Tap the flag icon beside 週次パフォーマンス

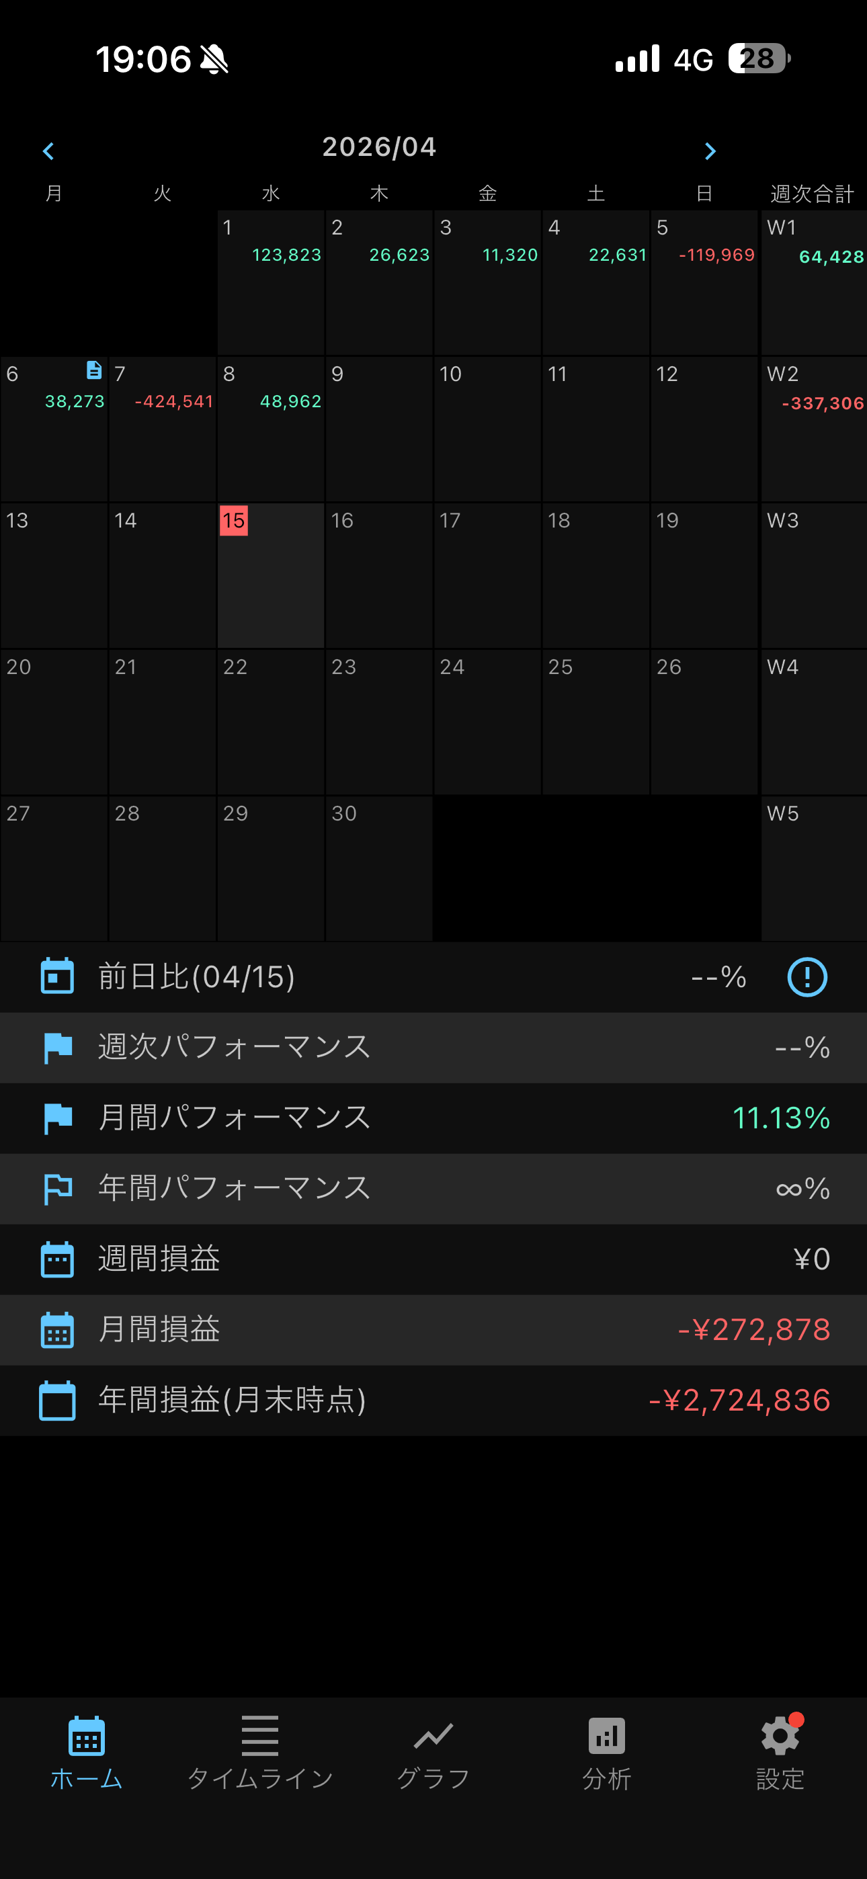[58, 1048]
